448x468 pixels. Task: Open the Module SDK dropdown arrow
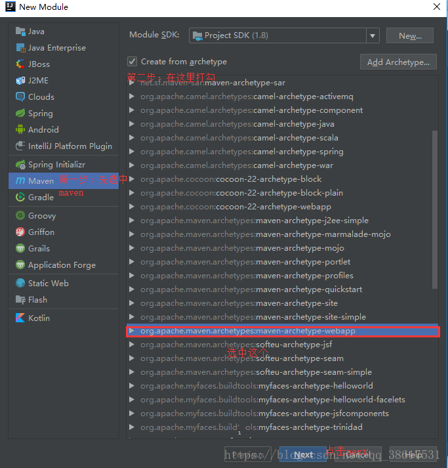[373, 36]
